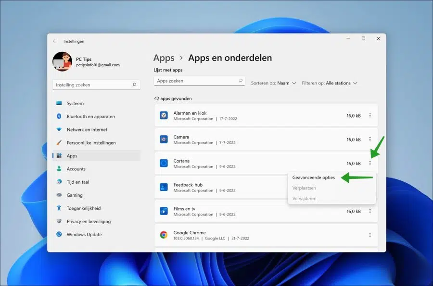Minimize the Instellingen window
This screenshot has height=286, width=433.
point(348,38)
